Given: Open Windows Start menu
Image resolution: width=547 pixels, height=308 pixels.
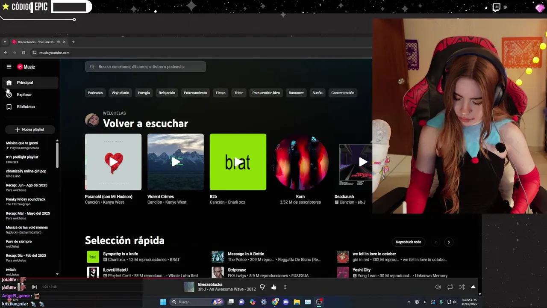Looking at the screenshot, I should tap(163, 302).
